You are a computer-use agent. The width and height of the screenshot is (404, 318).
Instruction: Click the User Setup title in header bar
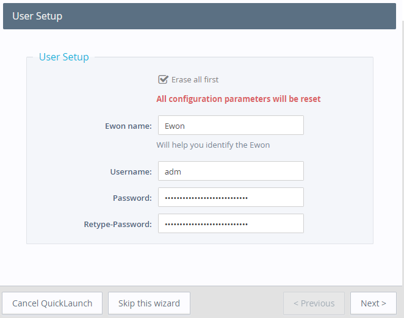[37, 16]
